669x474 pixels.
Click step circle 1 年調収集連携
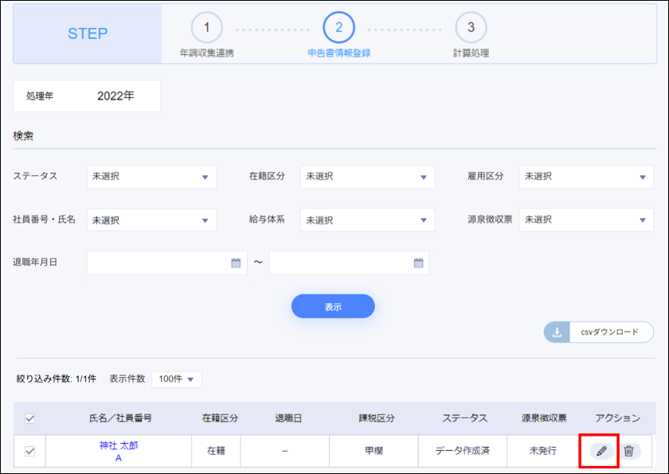pos(207,29)
